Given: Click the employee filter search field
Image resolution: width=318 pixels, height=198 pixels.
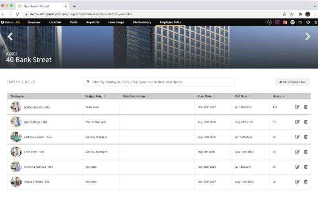Looking at the screenshot, I should pyautogui.click(x=159, y=82).
